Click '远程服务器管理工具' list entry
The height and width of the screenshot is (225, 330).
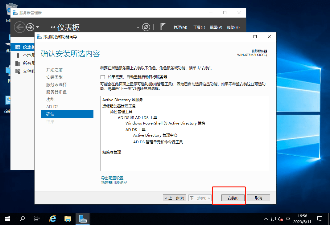click(119, 106)
